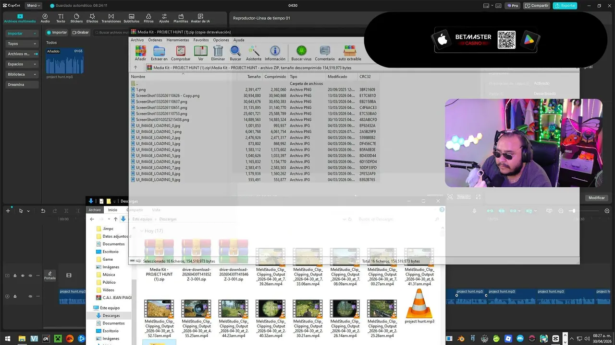Open WinRAR Herramientas menu
Screen dimensions: 615x345
click(x=178, y=40)
